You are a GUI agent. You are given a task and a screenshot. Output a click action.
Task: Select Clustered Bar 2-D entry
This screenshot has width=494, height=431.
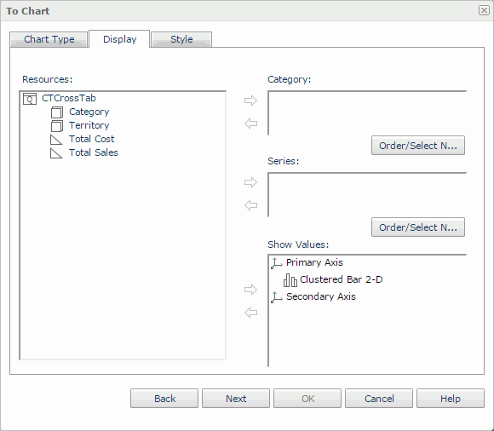click(342, 279)
